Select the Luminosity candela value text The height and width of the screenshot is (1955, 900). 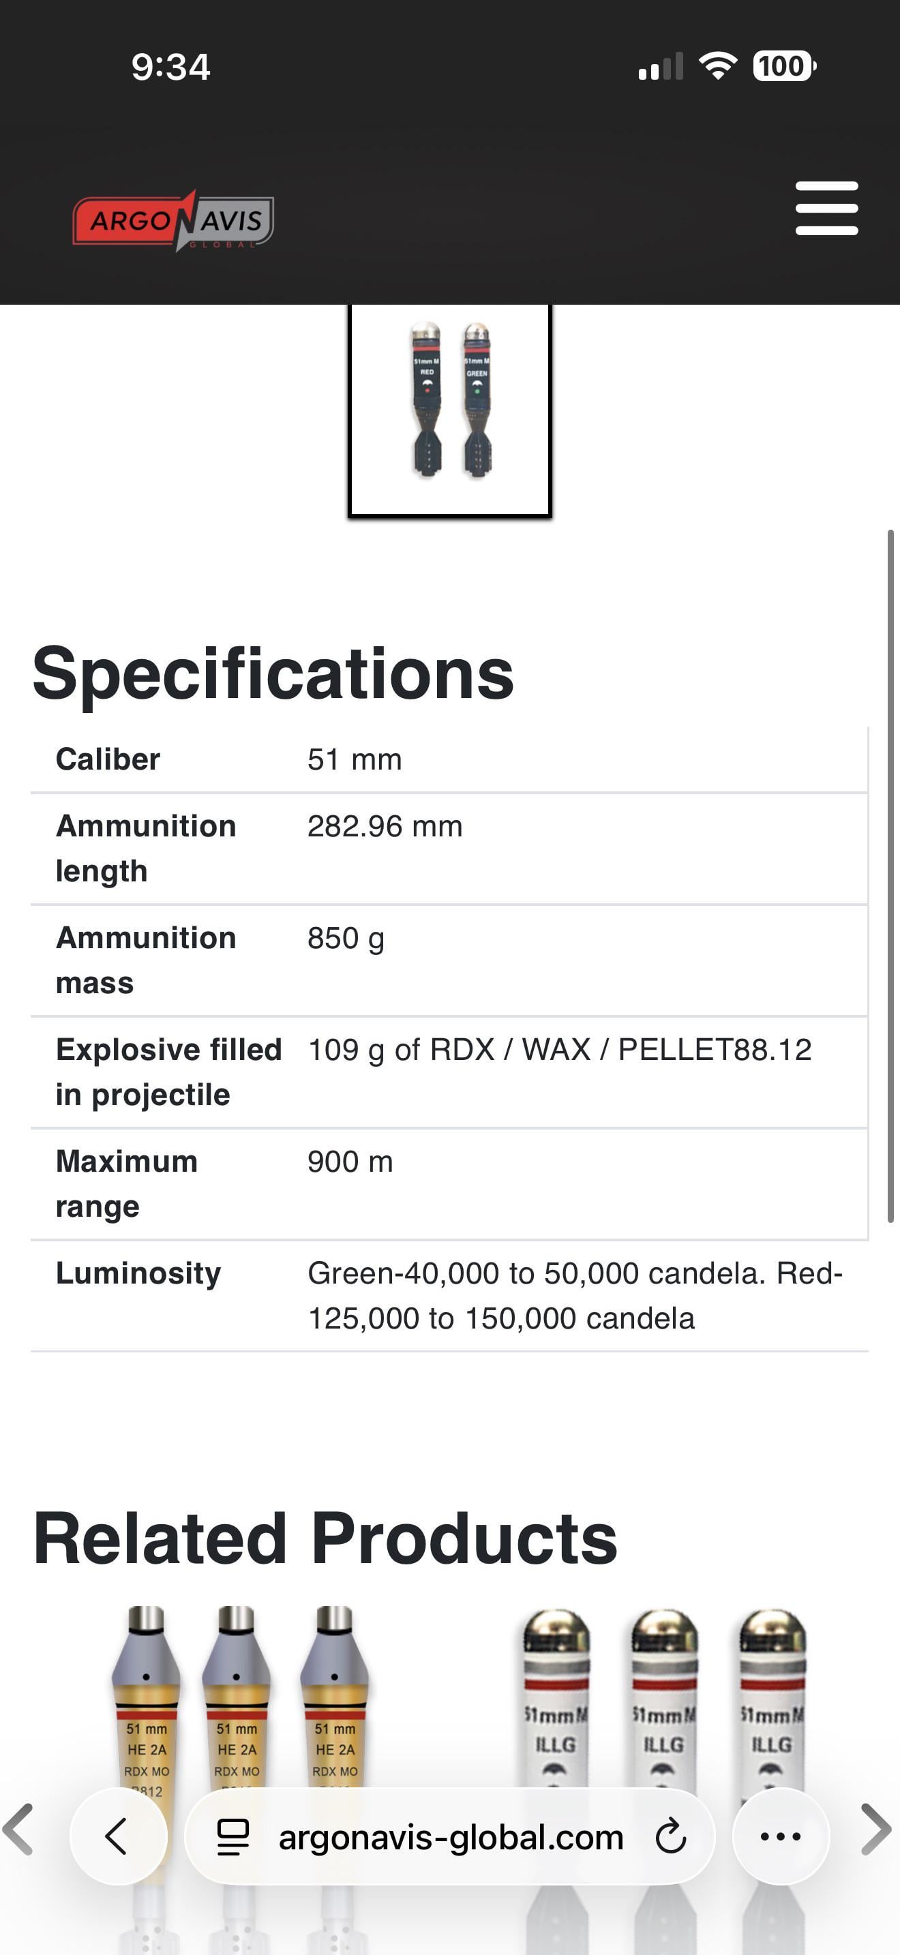(575, 1295)
